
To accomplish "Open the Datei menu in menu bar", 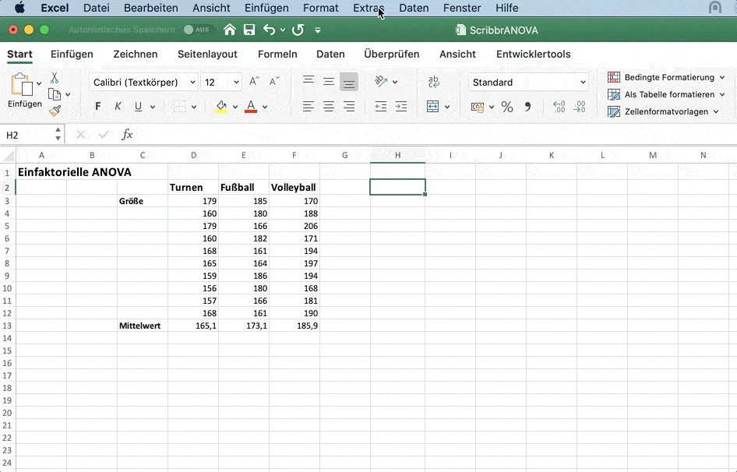I will (97, 8).
